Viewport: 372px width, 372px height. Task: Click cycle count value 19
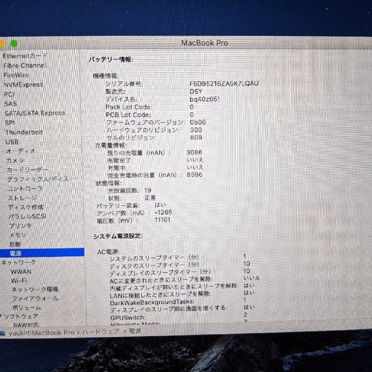point(148,190)
